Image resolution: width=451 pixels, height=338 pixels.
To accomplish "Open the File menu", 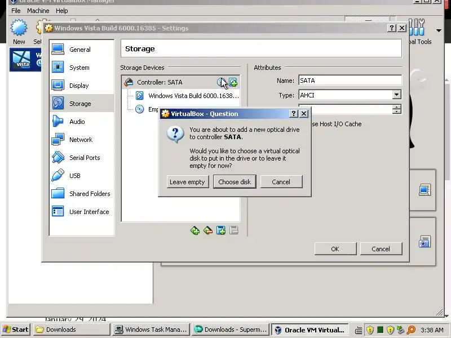I will click(16, 11).
